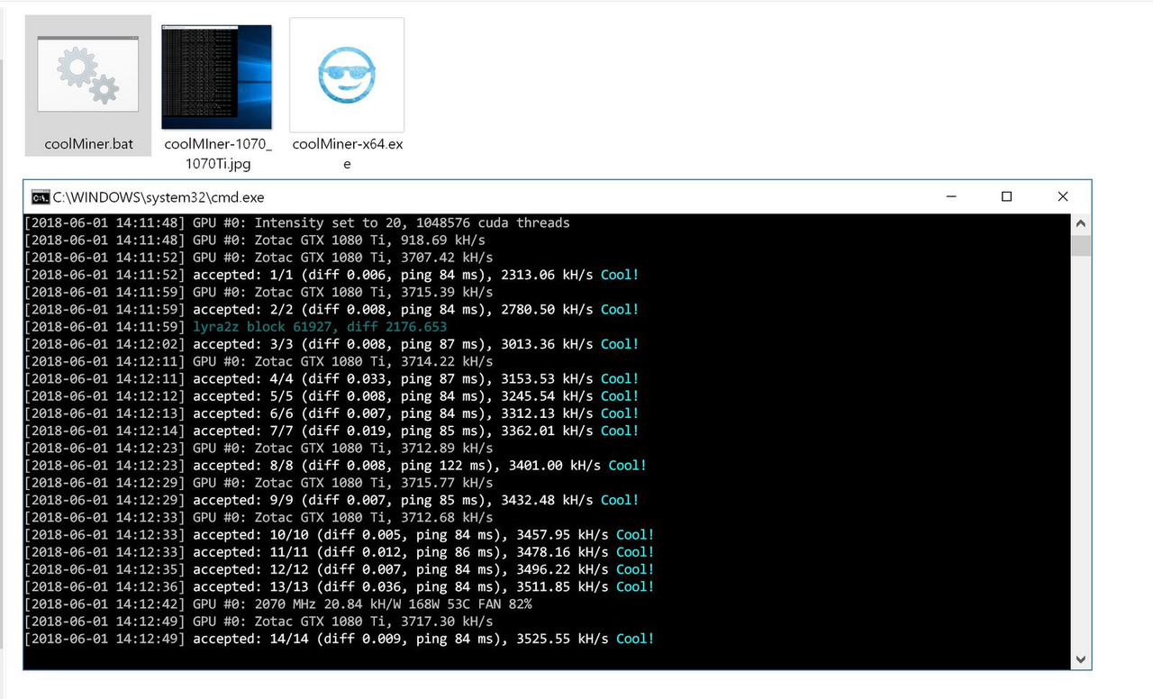Image resolution: width=1153 pixels, height=699 pixels.
Task: Click the 'Intensity set to 20' log line
Action: (297, 222)
